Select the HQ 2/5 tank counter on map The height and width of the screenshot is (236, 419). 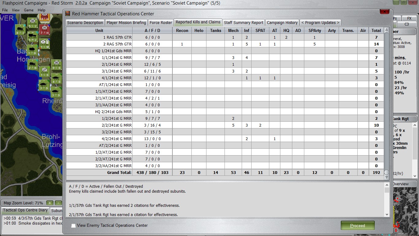tap(44, 85)
